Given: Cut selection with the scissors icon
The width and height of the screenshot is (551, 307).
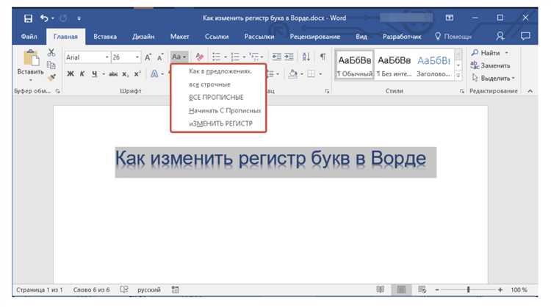Looking at the screenshot, I should pyautogui.click(x=51, y=53).
